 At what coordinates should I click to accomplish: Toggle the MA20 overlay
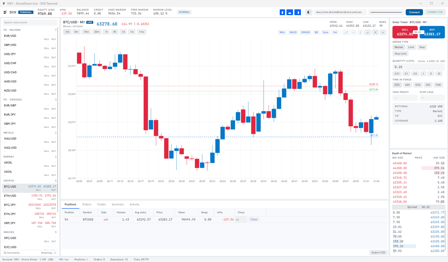293,32
